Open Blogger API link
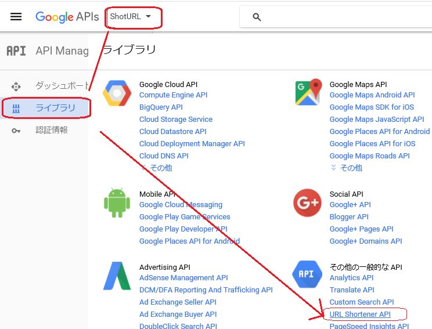Screen dimensions: 432x329 pos(349,216)
